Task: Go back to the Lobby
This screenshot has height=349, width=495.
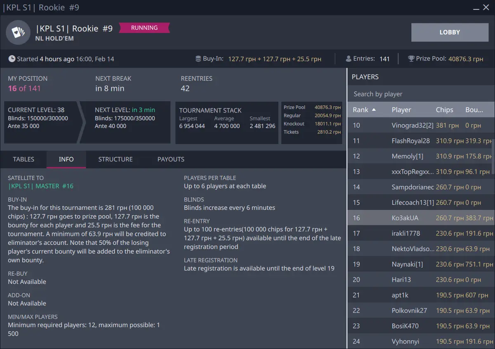Action: tap(450, 32)
